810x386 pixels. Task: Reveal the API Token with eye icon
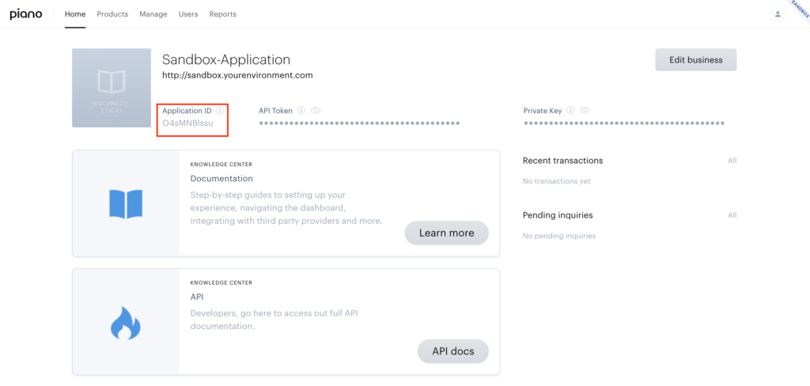(316, 110)
